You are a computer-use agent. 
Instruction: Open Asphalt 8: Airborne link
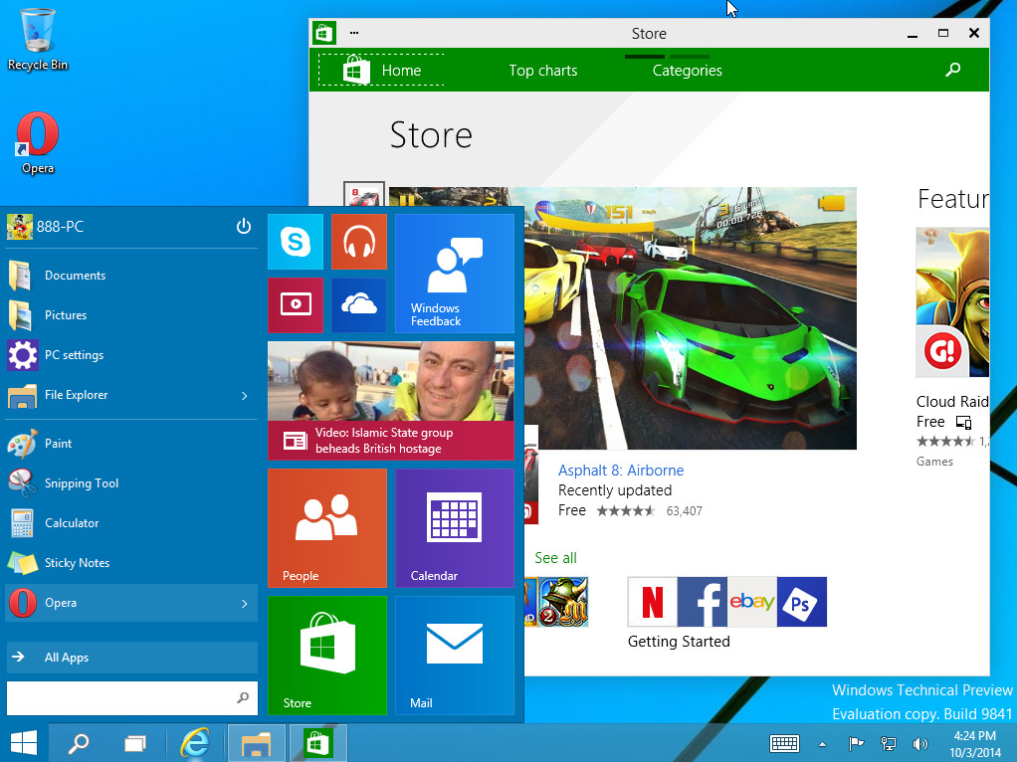coord(621,471)
